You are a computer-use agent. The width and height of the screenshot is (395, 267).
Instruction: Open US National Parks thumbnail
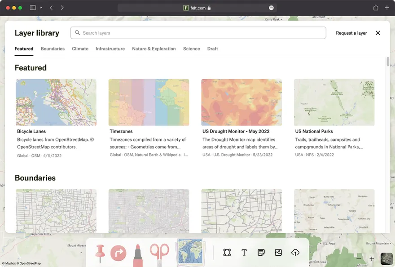334,102
